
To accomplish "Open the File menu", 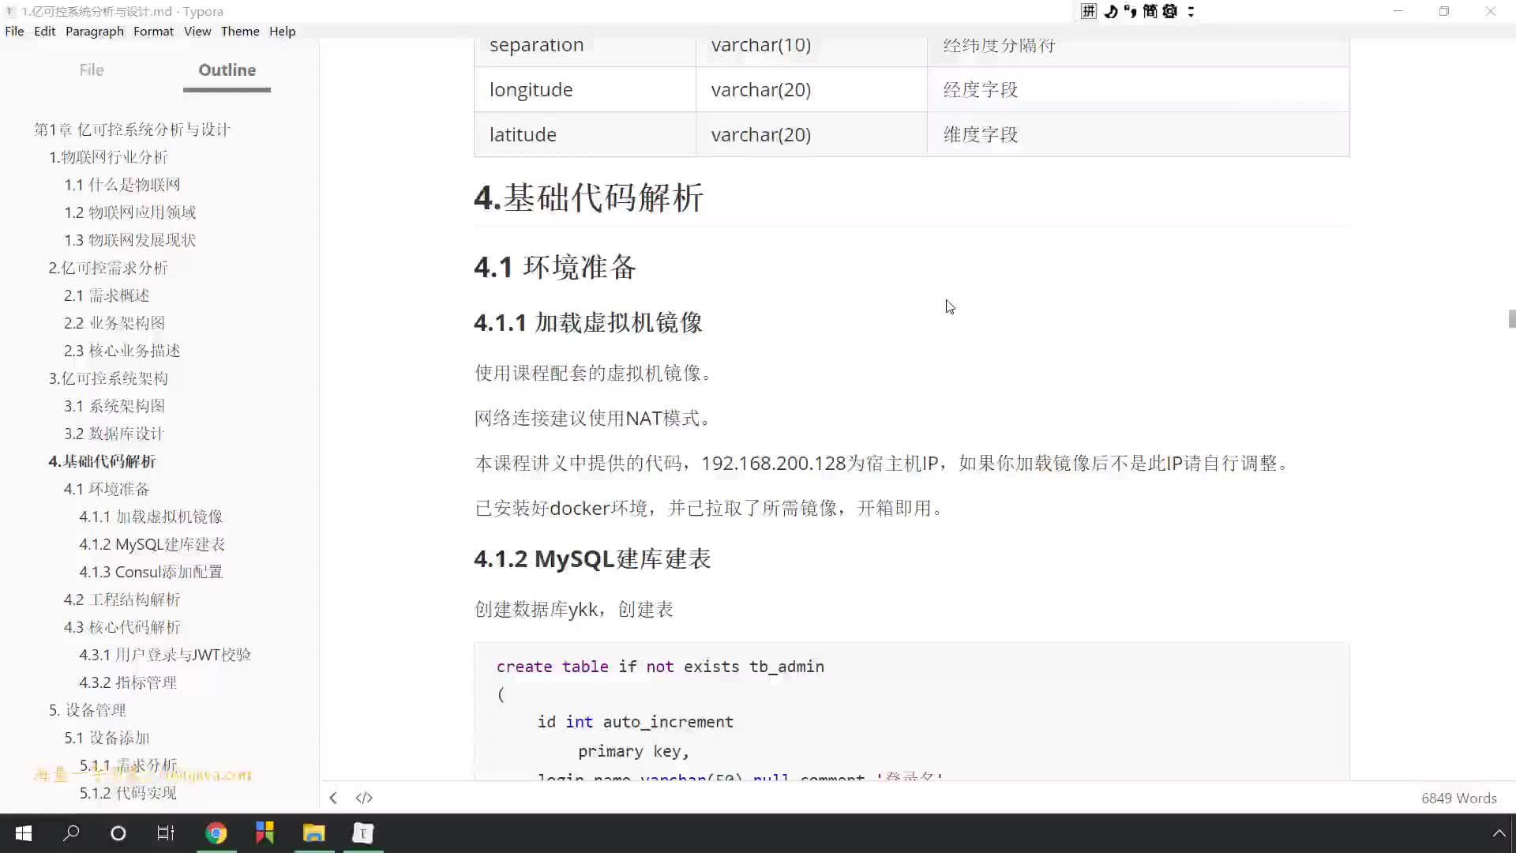I will 14,31.
